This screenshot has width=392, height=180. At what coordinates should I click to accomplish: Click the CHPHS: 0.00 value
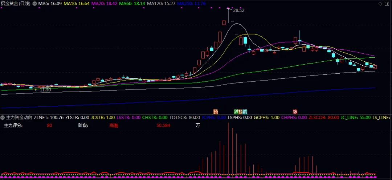(294, 117)
